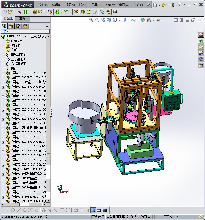This screenshot has width=205, height=220.
Task: Click the Previous View icon
Action: 103,20
